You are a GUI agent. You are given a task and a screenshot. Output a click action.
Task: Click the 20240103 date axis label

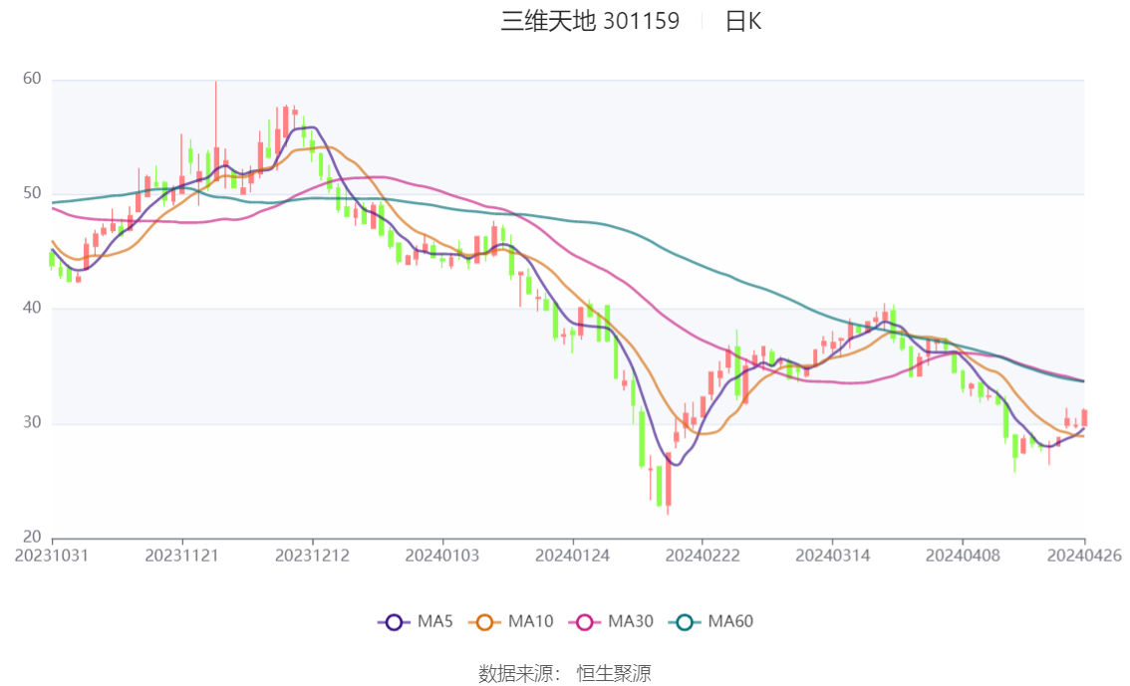441,556
